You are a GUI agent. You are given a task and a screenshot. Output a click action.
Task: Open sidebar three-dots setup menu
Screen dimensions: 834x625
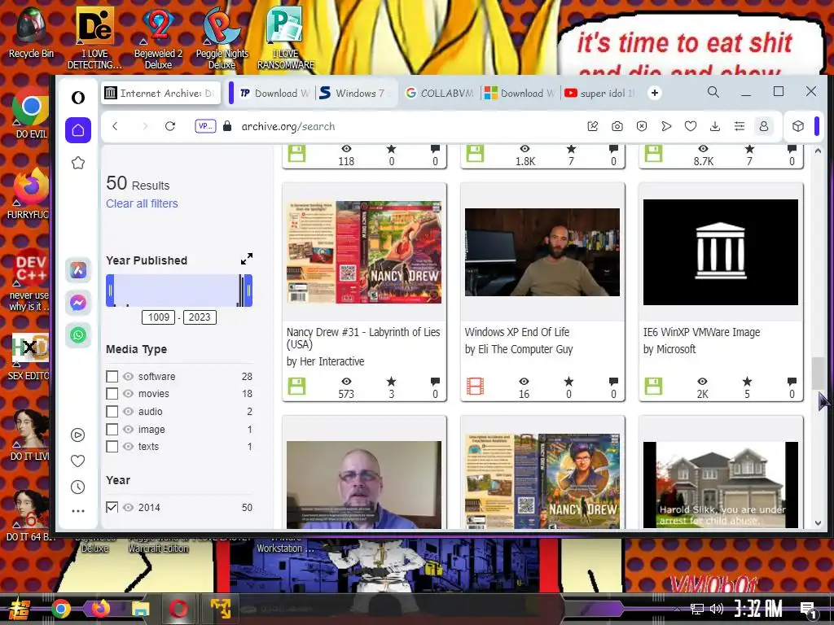[77, 511]
